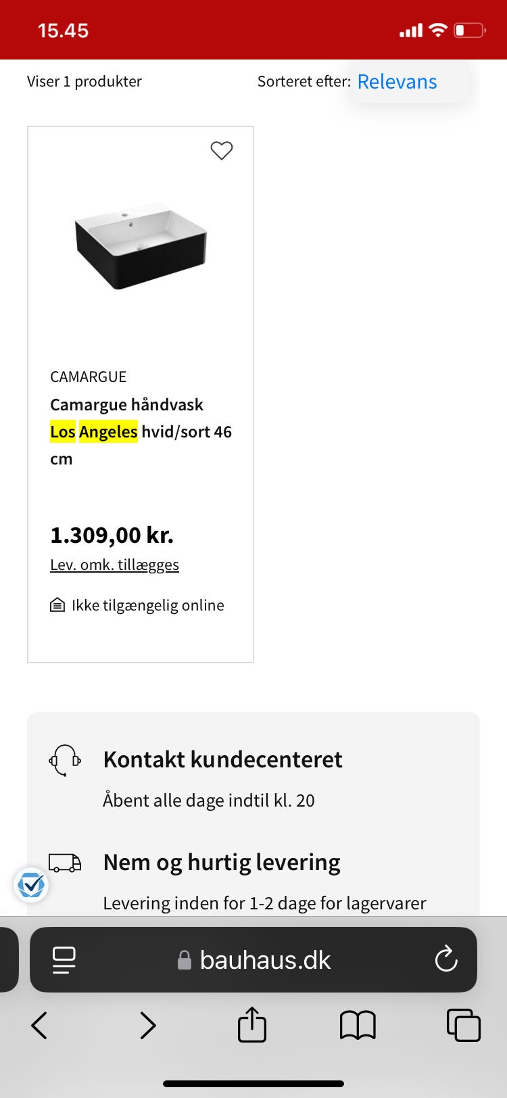Image resolution: width=507 pixels, height=1098 pixels.
Task: Tap the customer service headset icon
Action: point(65,760)
